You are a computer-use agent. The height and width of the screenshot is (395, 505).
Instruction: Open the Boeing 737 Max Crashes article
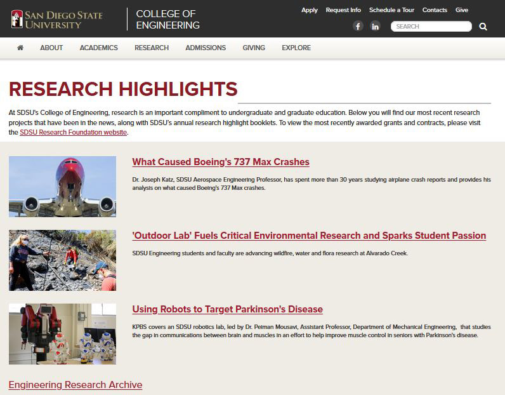(221, 162)
